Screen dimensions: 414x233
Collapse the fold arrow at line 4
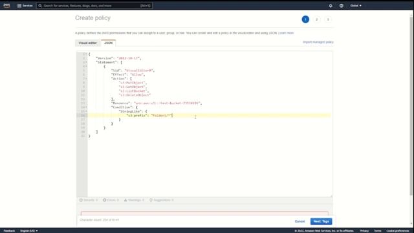click(x=86, y=66)
